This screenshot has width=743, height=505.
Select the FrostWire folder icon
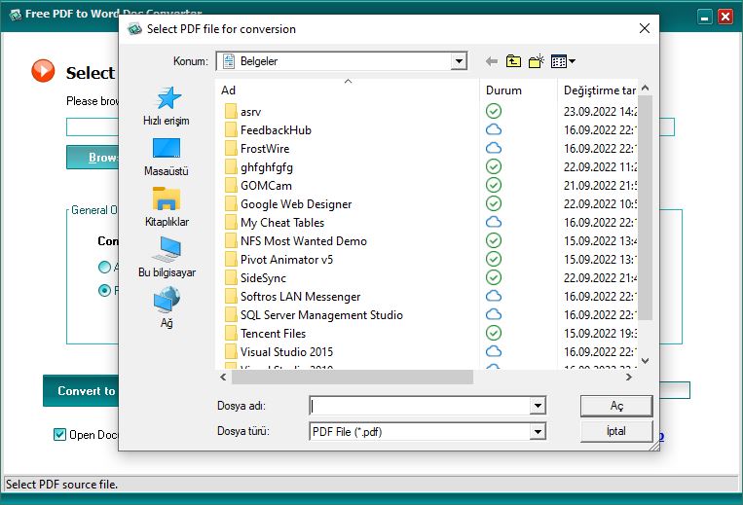[x=231, y=148]
